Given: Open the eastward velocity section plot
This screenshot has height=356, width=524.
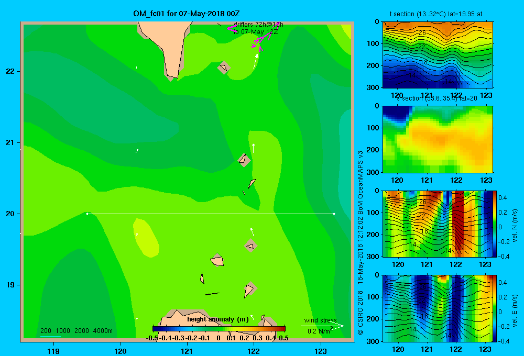Looking at the screenshot, I should point(438,308).
